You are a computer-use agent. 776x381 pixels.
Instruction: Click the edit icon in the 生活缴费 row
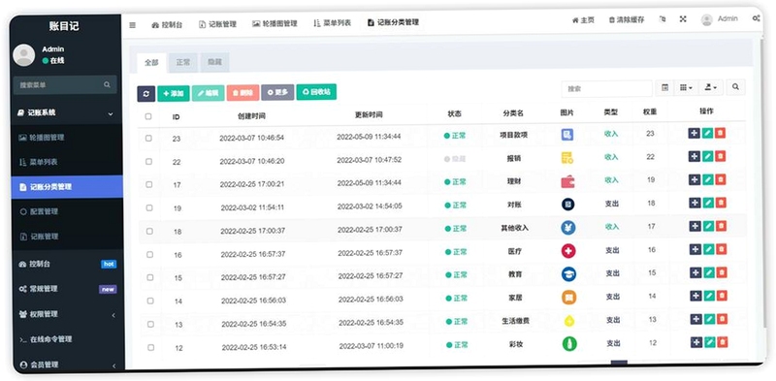click(x=709, y=319)
